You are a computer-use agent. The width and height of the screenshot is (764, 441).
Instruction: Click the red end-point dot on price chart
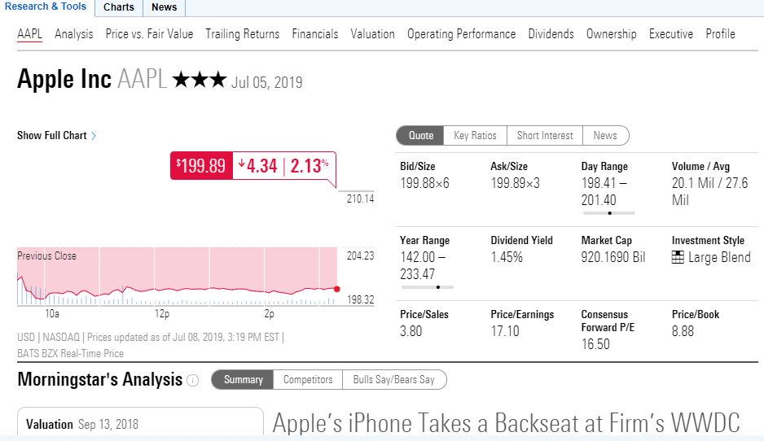pos(336,289)
